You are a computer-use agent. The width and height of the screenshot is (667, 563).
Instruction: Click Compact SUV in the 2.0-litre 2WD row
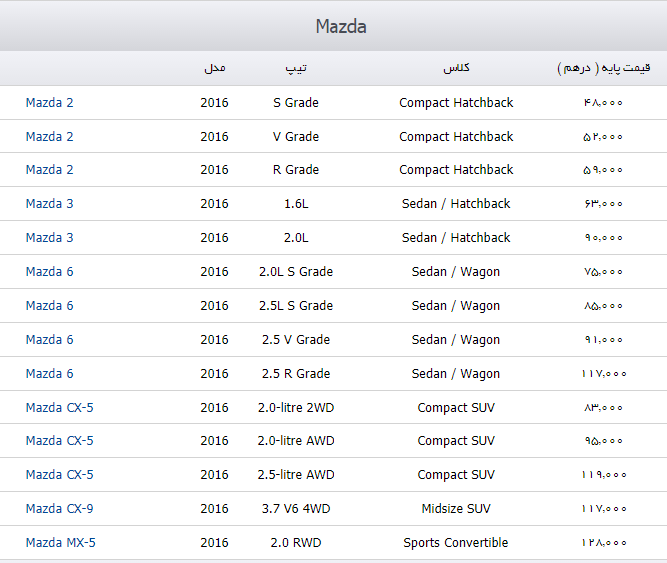[456, 408]
